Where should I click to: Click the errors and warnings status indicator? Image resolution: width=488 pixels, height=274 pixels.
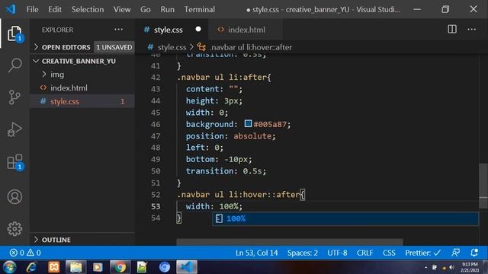click(25, 253)
